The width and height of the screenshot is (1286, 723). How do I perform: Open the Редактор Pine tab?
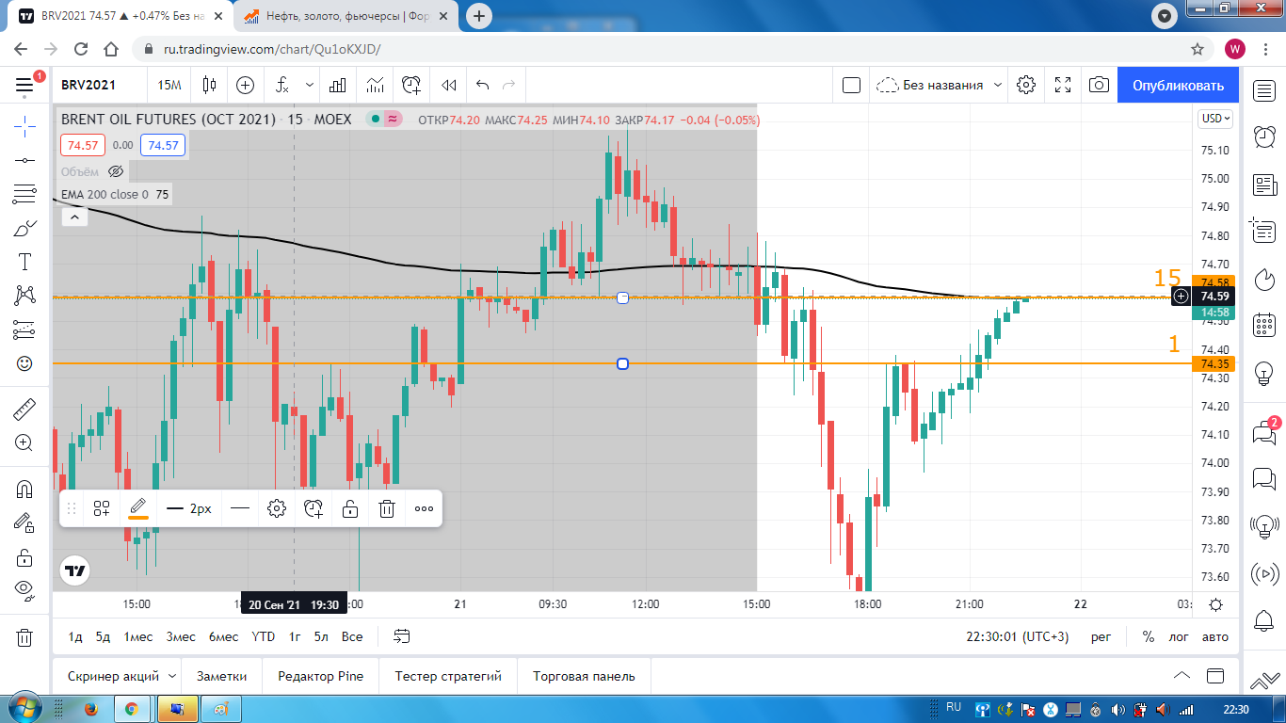320,676
